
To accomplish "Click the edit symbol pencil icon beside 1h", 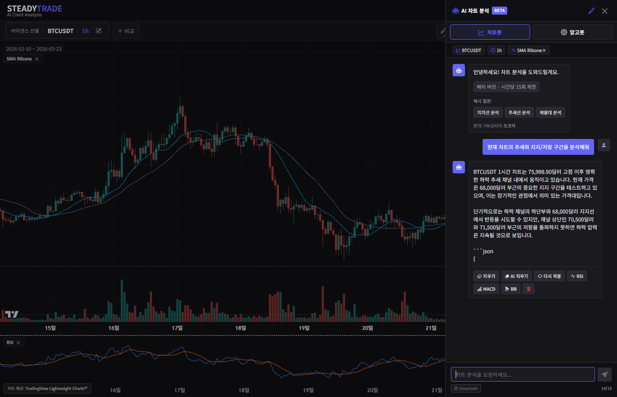I will (x=99, y=31).
